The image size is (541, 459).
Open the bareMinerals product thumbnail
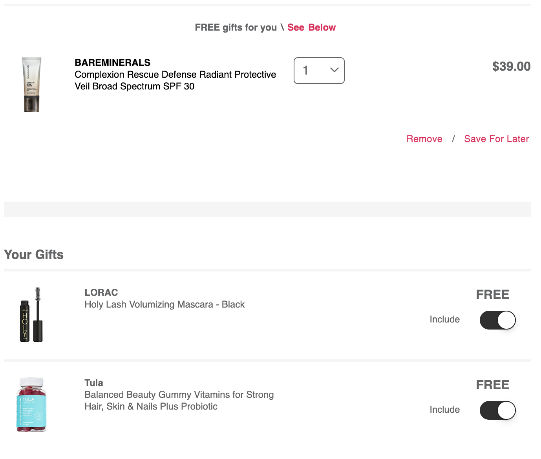click(31, 85)
